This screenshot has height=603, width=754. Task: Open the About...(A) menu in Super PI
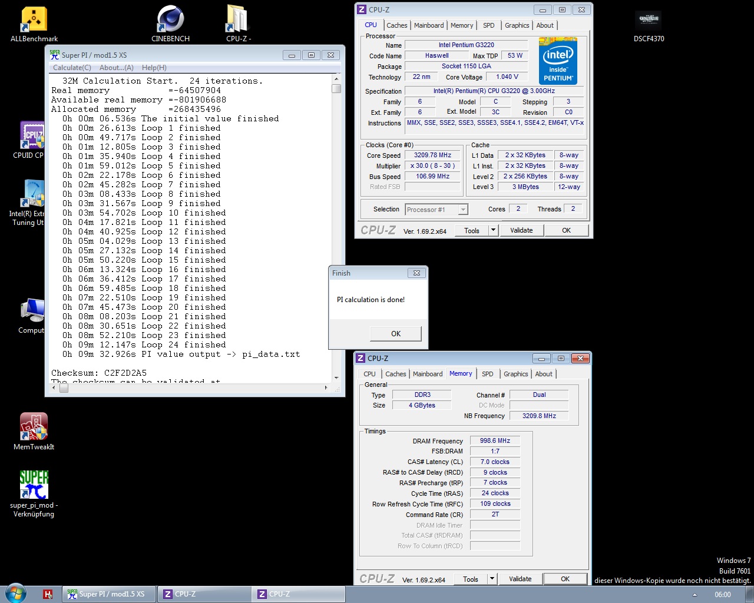tap(117, 68)
